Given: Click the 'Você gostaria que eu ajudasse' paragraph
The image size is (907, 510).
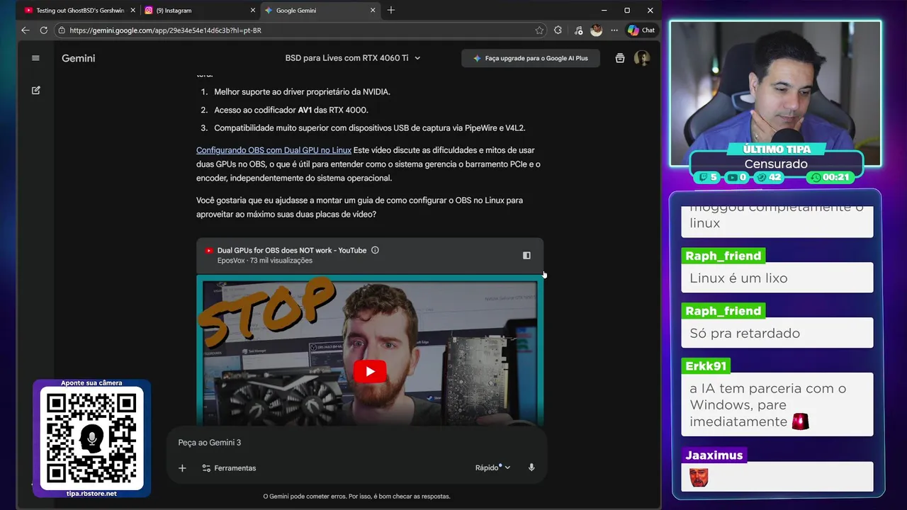Looking at the screenshot, I should (x=359, y=208).
